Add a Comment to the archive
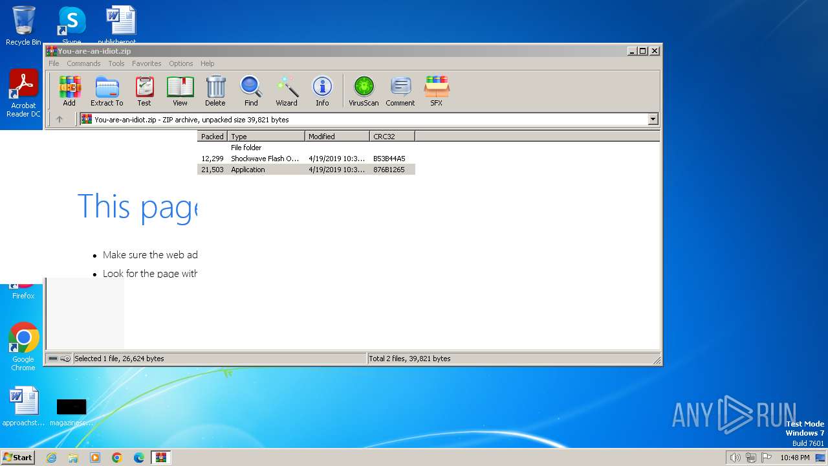The height and width of the screenshot is (466, 828). tap(400, 91)
